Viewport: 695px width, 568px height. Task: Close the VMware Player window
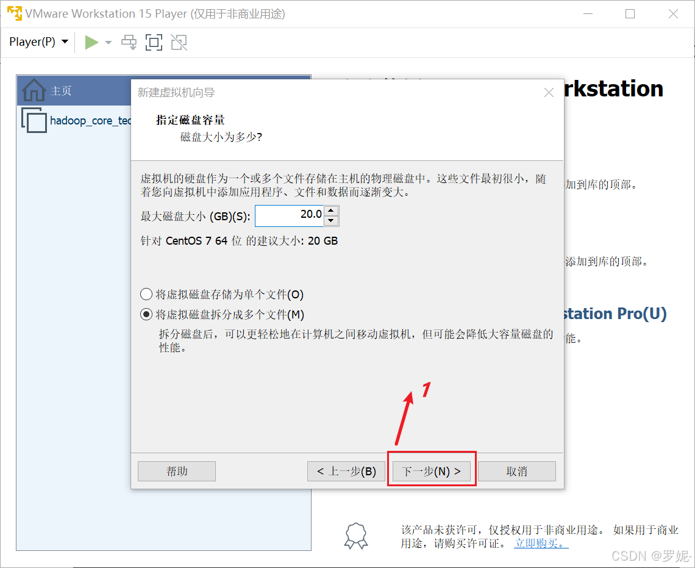point(673,14)
